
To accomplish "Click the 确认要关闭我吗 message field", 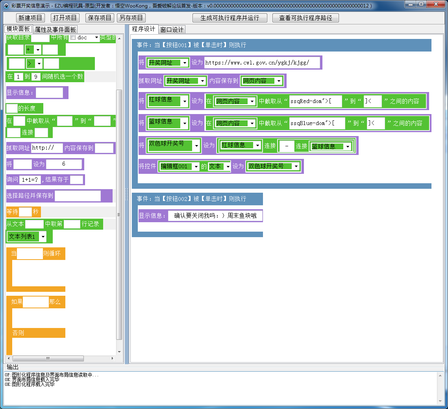I will tap(215, 216).
